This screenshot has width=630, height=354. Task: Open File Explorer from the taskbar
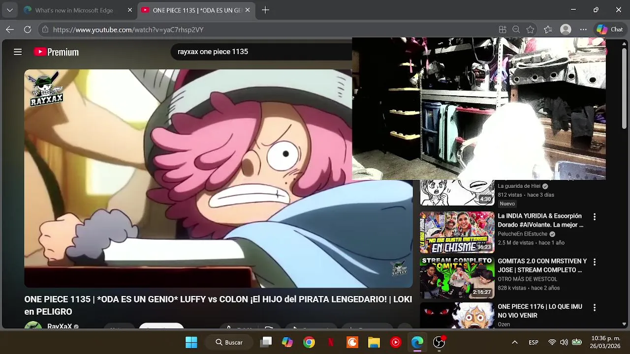pos(374,342)
